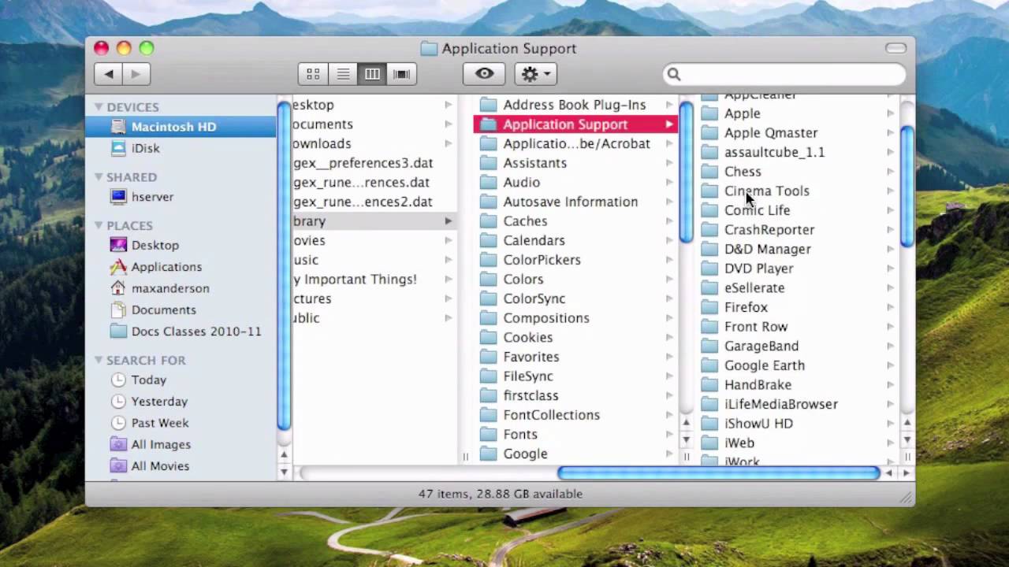Open the Action gear menu
Viewport: 1009px width, 567px height.
pos(536,74)
